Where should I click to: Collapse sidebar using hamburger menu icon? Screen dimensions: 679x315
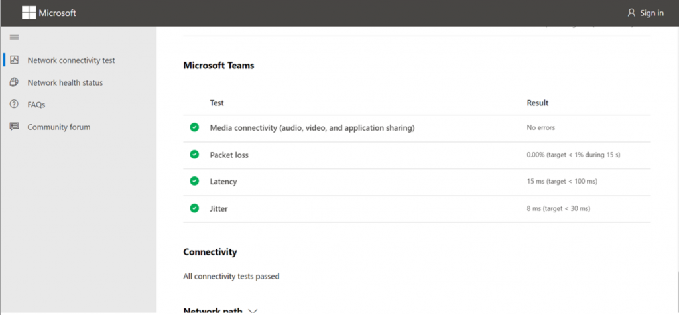(x=15, y=37)
